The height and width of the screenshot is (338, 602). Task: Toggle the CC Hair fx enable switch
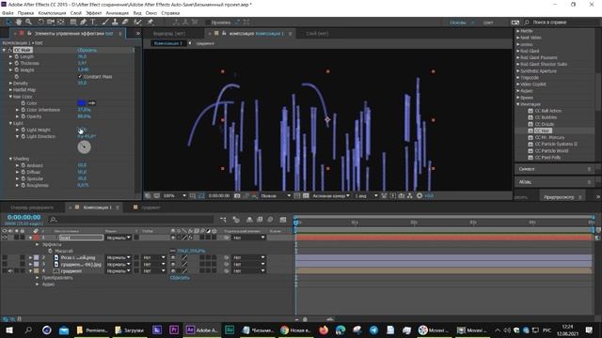[10, 50]
